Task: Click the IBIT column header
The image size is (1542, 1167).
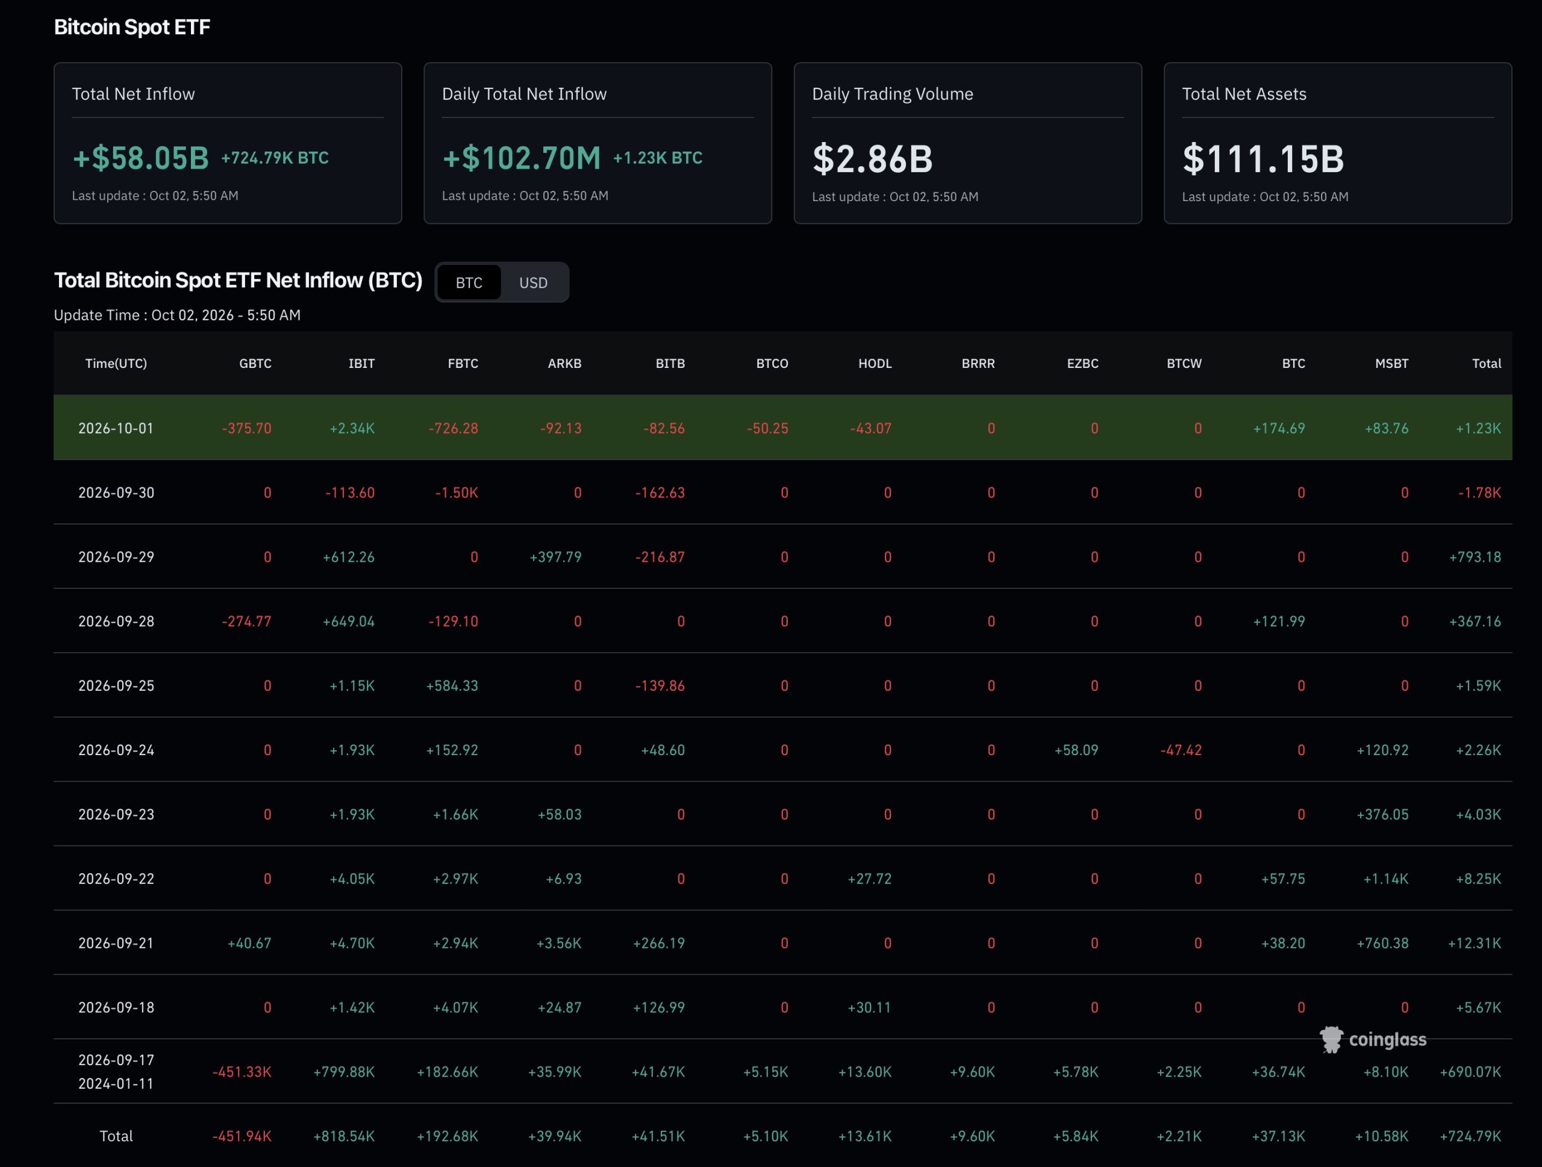Action: 361,363
